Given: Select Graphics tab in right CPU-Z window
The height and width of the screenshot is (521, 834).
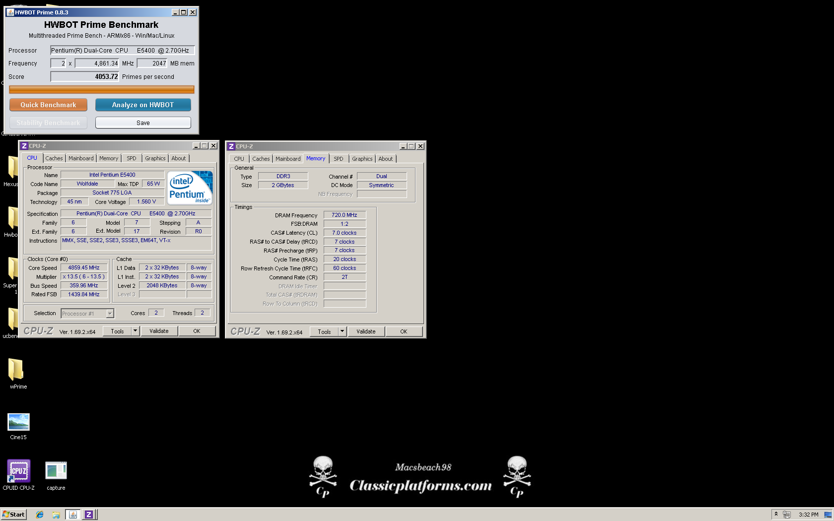Looking at the screenshot, I should [362, 159].
